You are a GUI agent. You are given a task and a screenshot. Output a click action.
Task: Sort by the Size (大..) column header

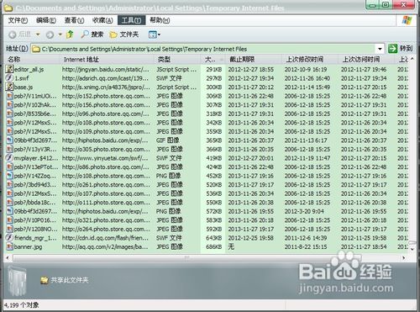(x=213, y=60)
